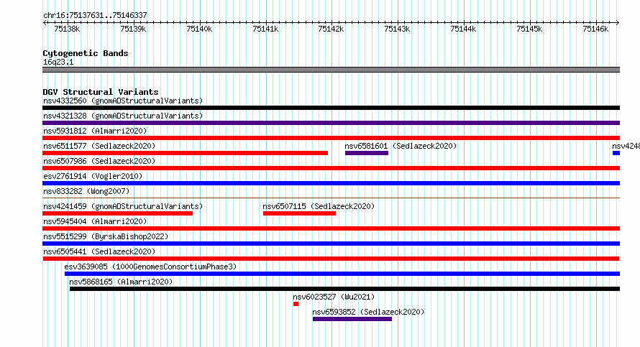Click the gray 16q23.1 cytogenetic band
This screenshot has height=347, width=640.
coord(331,70)
